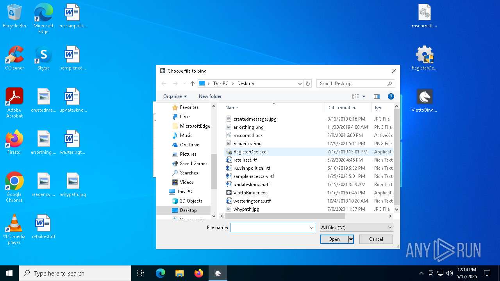Select RegisterOc... application icon on desktop
The image size is (500, 281).
[x=425, y=59]
